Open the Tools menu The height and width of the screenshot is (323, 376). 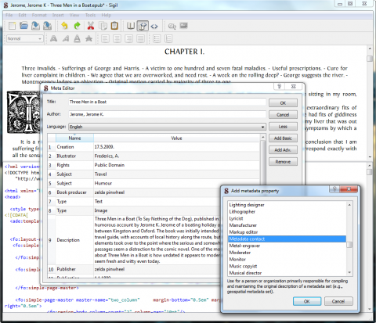[90, 15]
